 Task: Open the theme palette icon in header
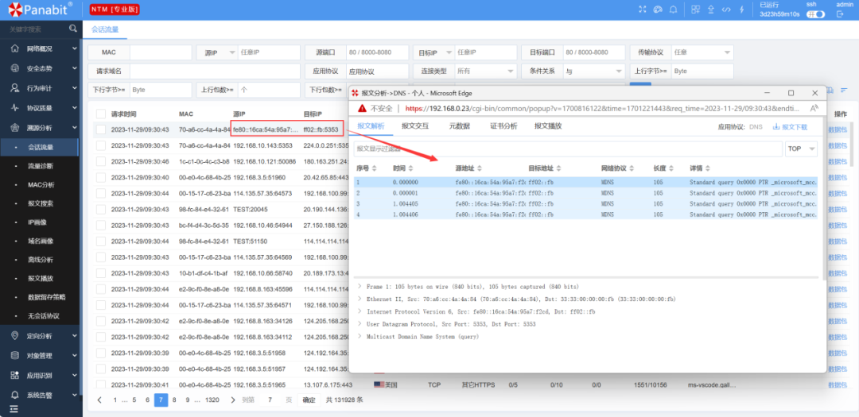tap(658, 10)
